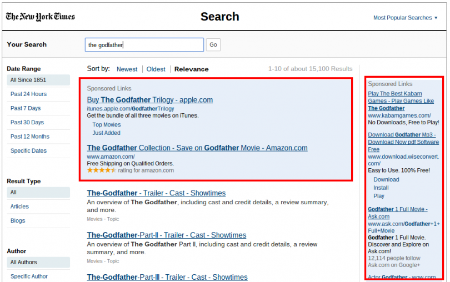450x282 pixels.
Task: Click The New York Times logo
Action: tap(40, 17)
